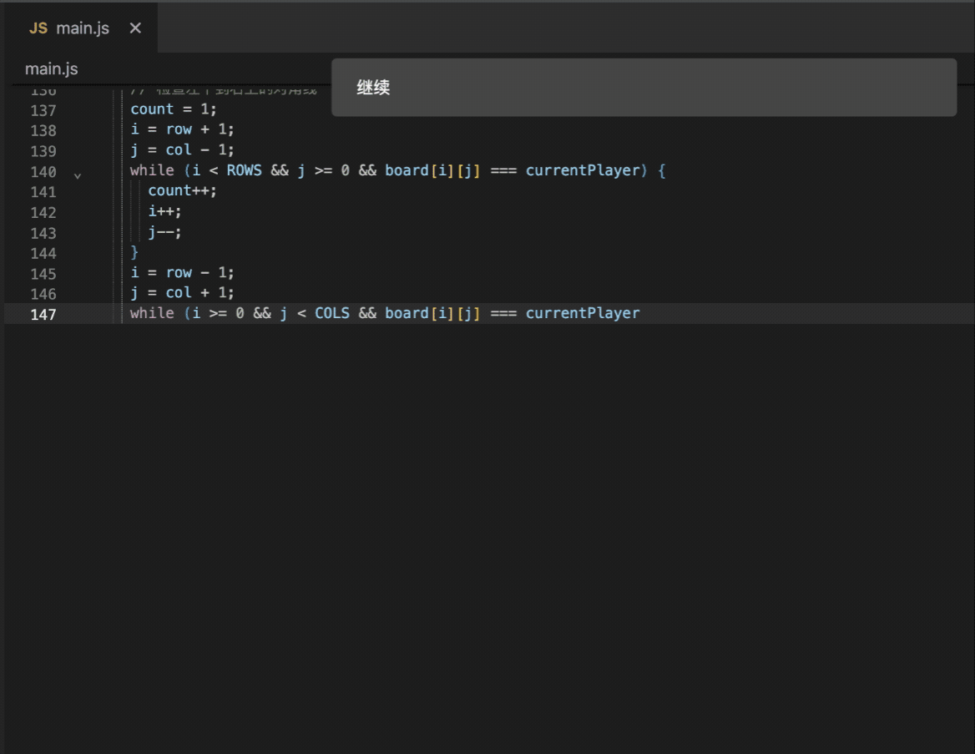
Task: Click the 继续 input box
Action: [x=644, y=87]
